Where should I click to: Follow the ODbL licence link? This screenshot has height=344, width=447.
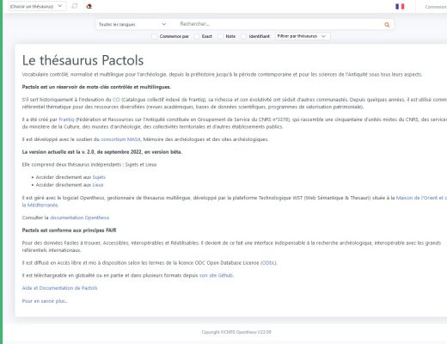click(268, 263)
